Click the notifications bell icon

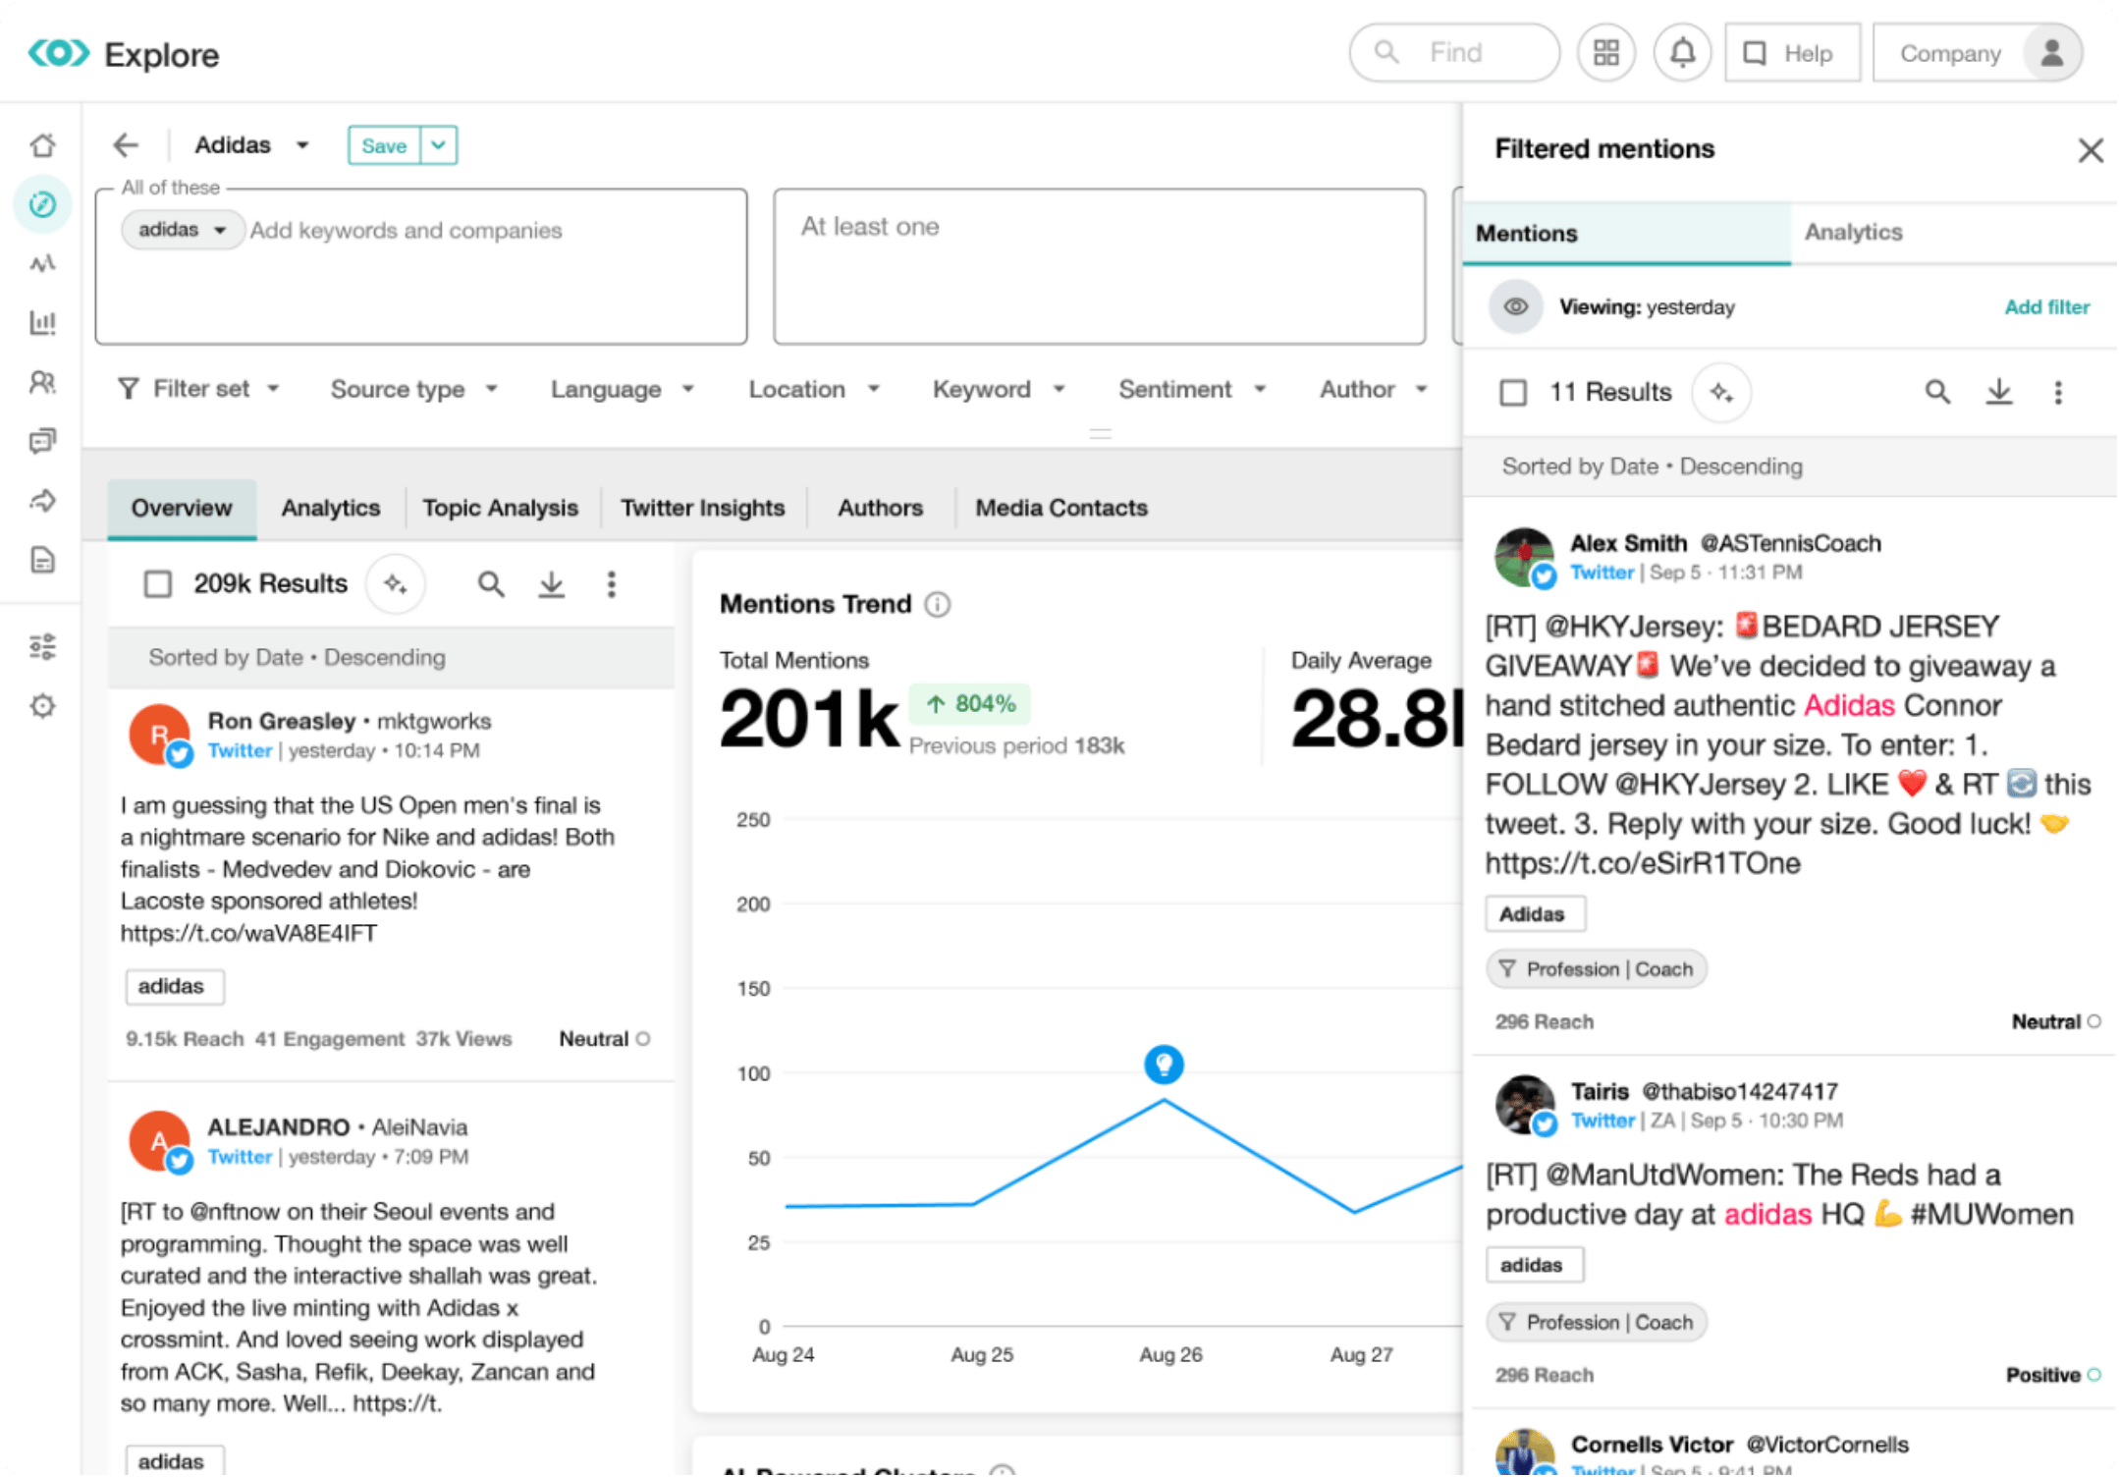point(1682,53)
